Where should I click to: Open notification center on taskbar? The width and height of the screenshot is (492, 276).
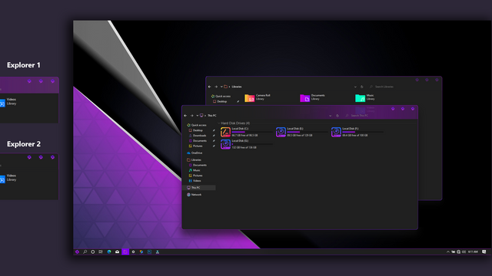coord(484,252)
